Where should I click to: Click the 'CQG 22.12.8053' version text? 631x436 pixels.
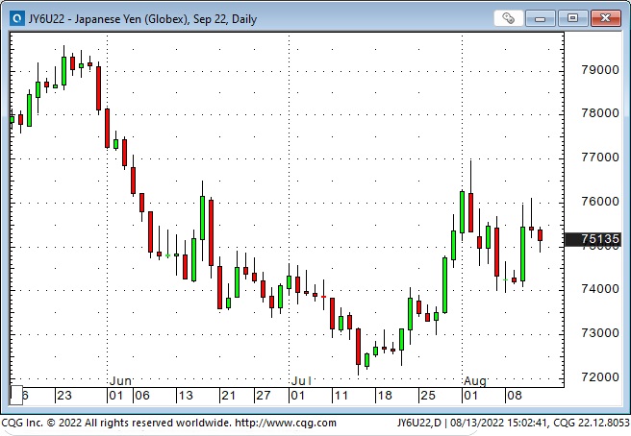pos(592,423)
